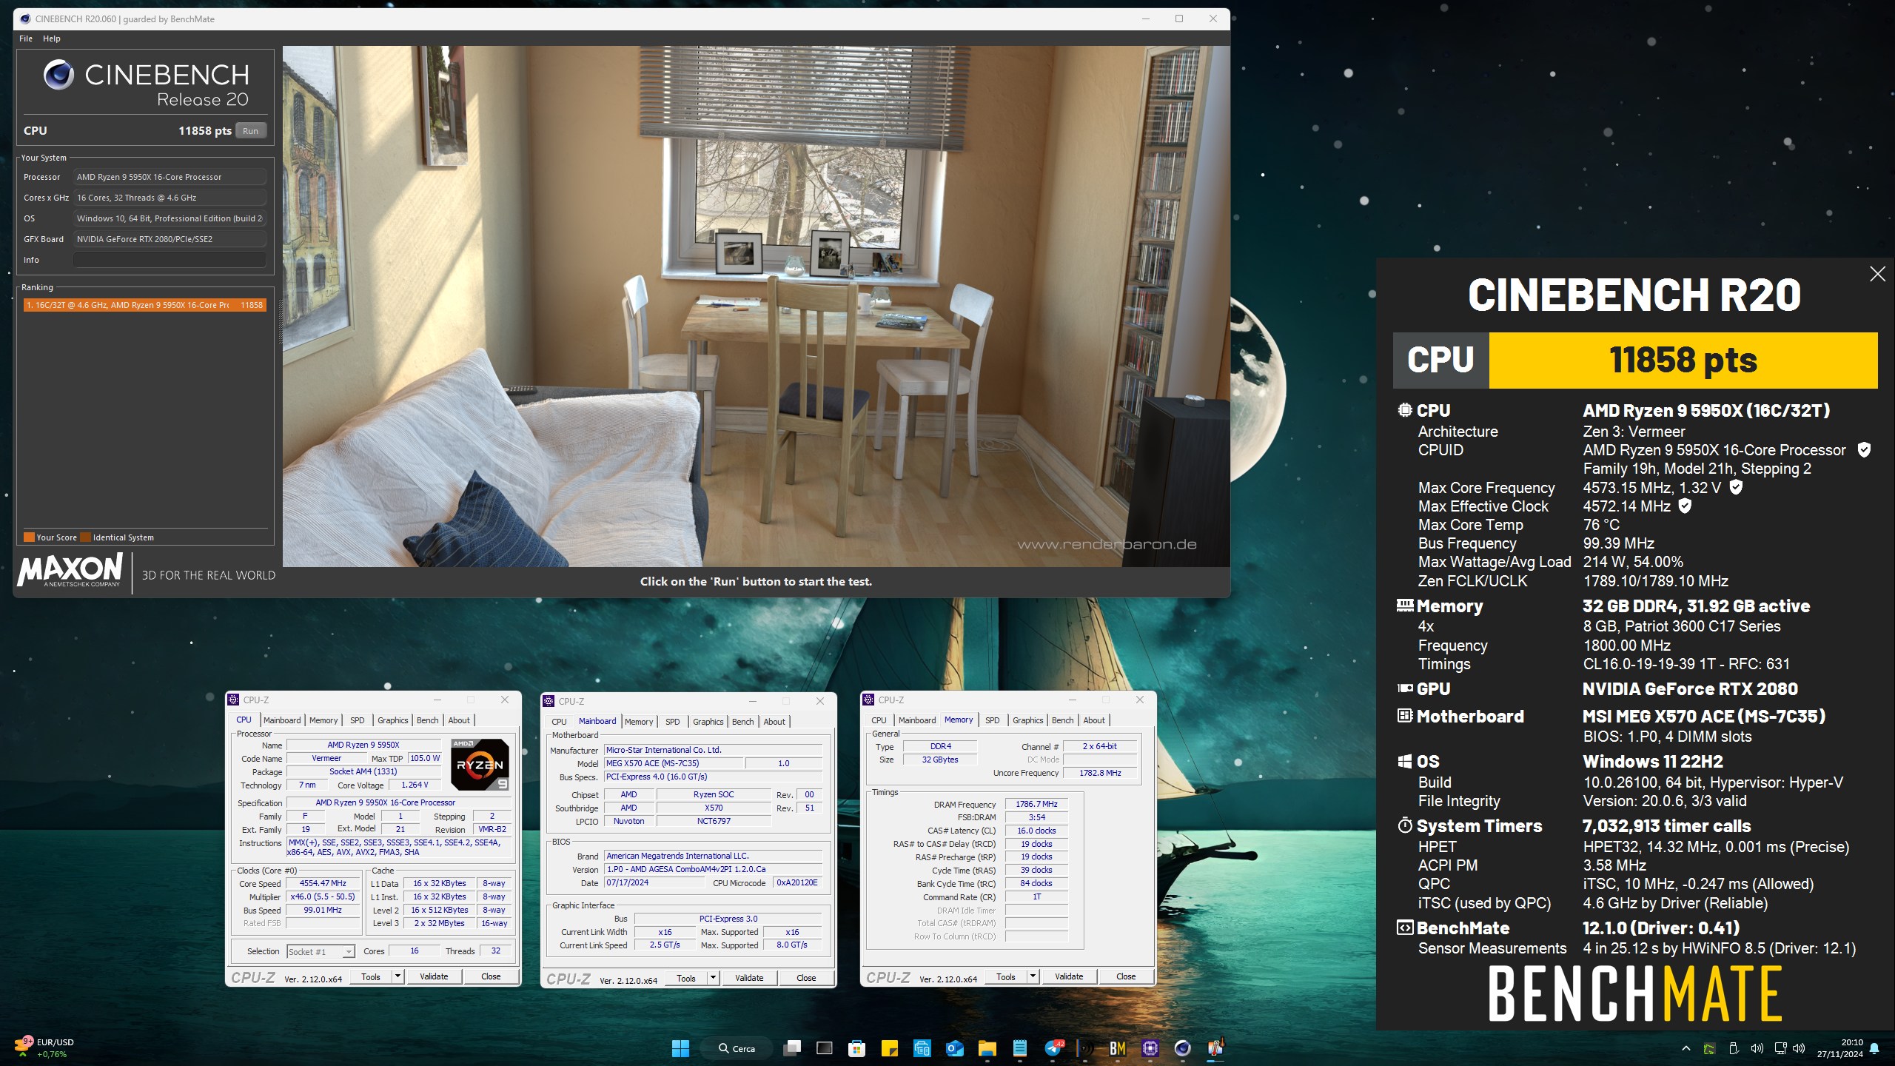Open the black terminal-style taskbar icon
1895x1066 pixels.
(824, 1048)
